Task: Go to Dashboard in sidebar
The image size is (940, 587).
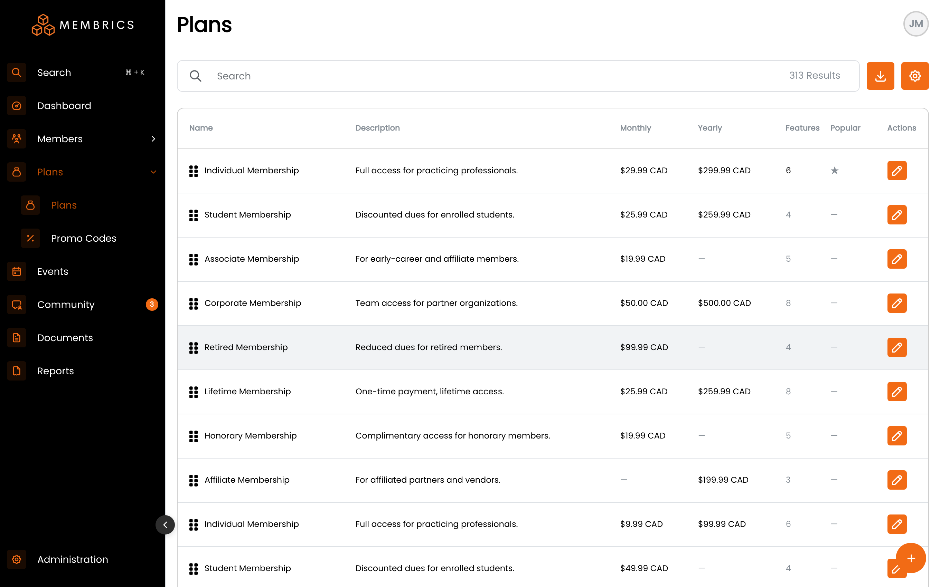Action: 82,106
